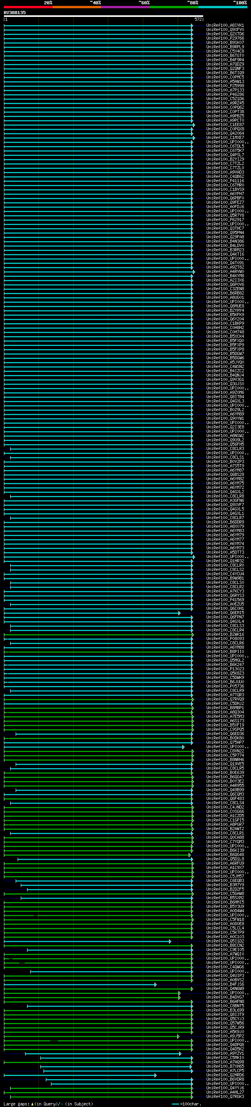Viewport: 251px width, 1107px height.
Task: Click UniRef100_Q56FH5 hit name
Action: click(225, 445)
